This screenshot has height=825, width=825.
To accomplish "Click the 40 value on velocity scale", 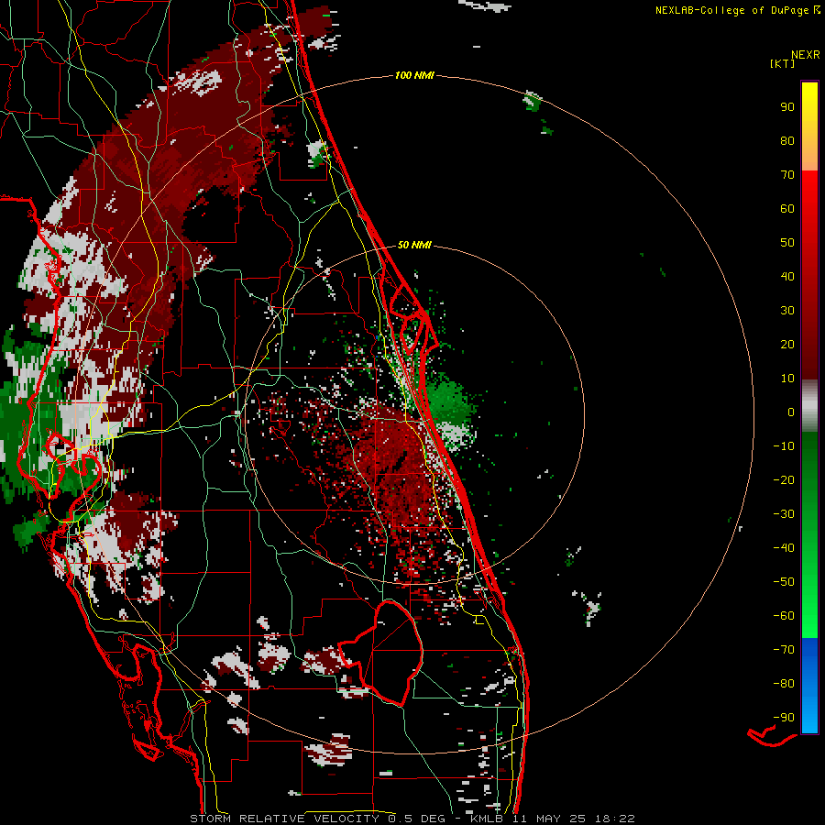I will tap(787, 277).
